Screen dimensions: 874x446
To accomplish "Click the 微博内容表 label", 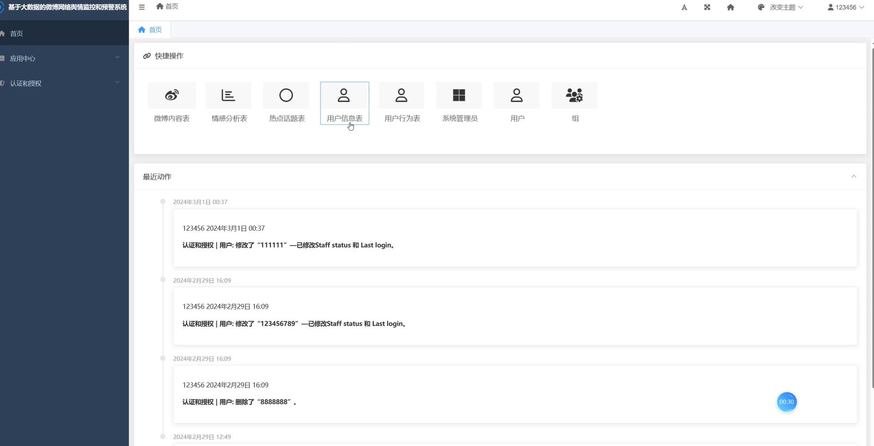I will click(x=172, y=118).
